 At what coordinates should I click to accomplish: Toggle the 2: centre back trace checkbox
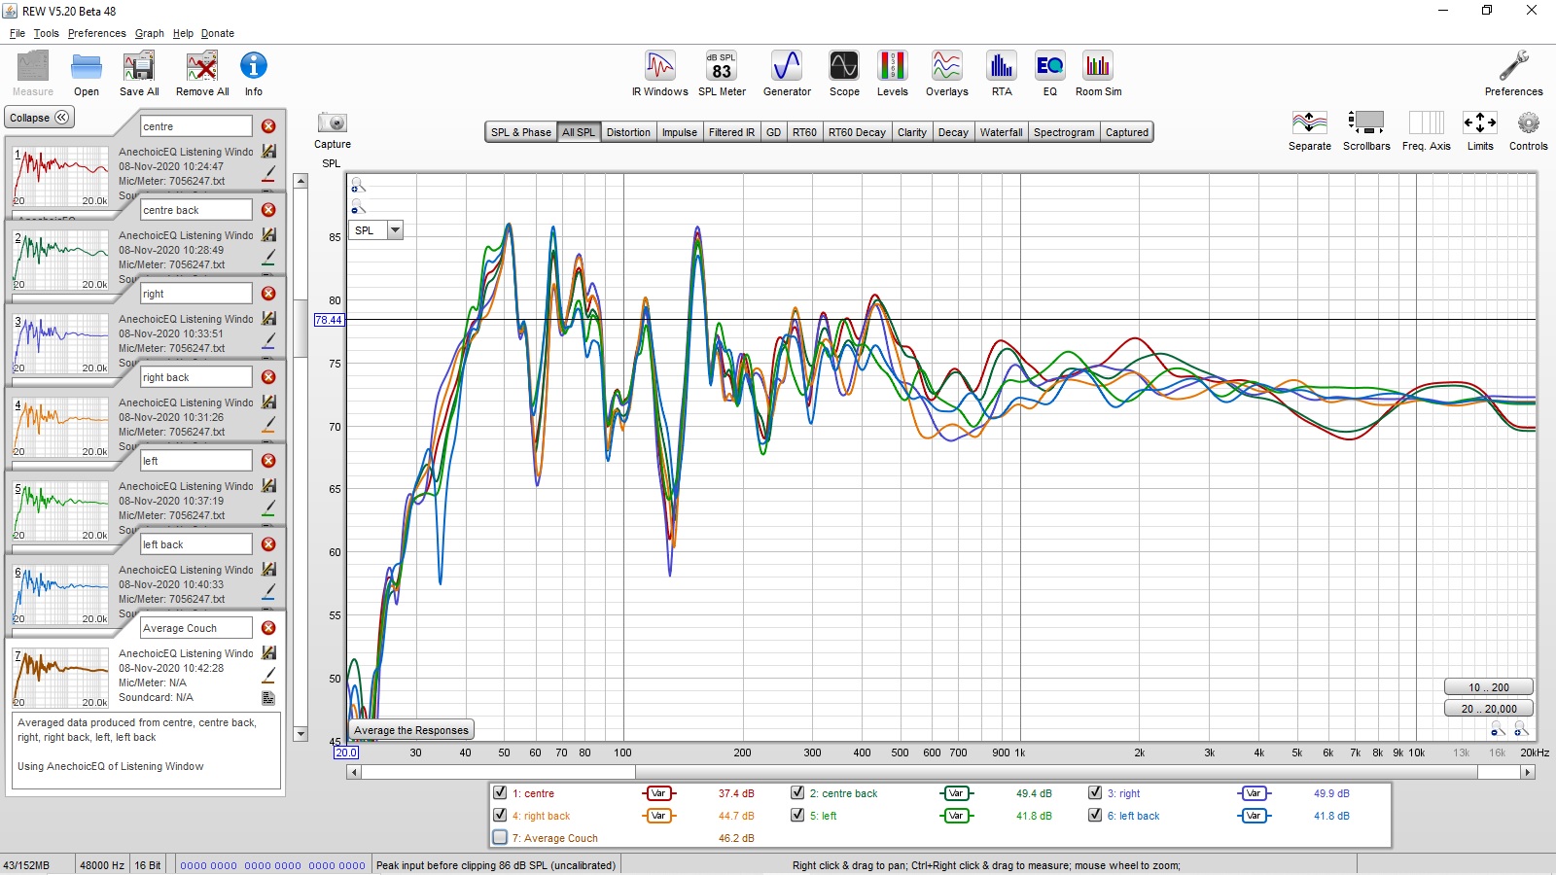point(797,792)
